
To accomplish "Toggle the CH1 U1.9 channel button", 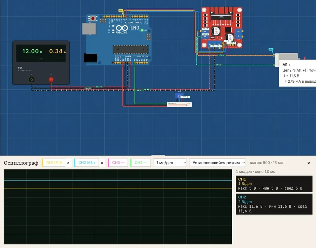I will [54, 163].
